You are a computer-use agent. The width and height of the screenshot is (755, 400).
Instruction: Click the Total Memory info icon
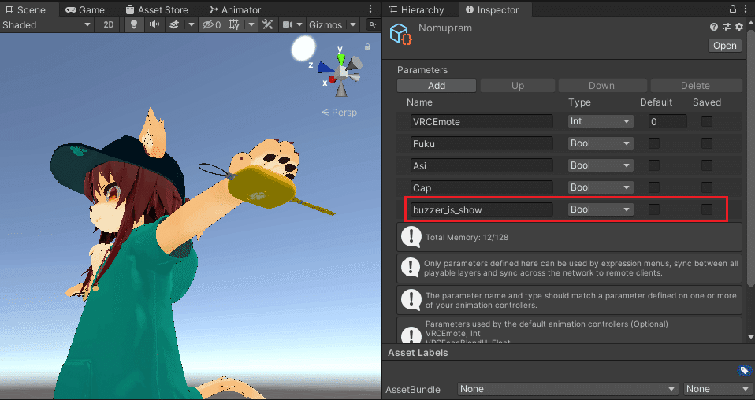(411, 237)
